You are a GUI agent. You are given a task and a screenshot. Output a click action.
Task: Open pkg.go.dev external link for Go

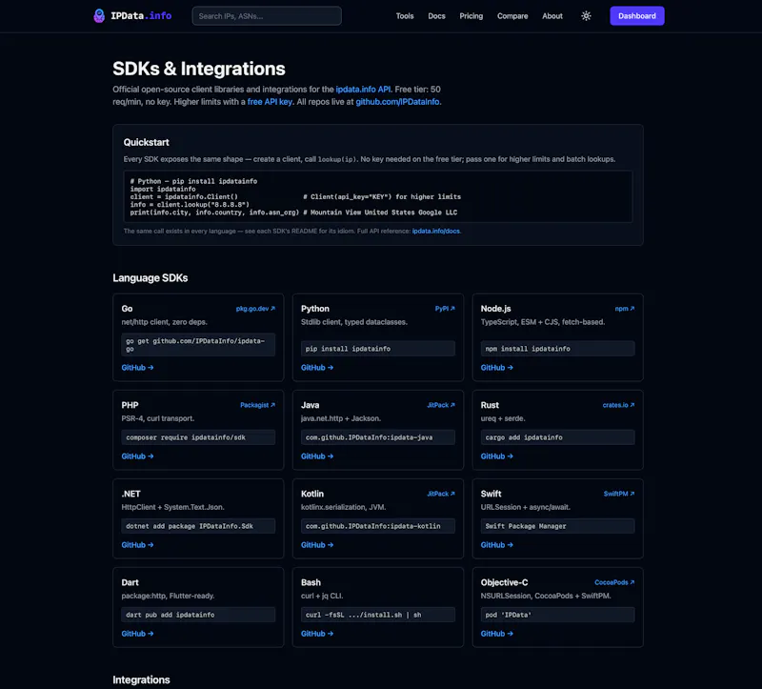click(x=255, y=309)
